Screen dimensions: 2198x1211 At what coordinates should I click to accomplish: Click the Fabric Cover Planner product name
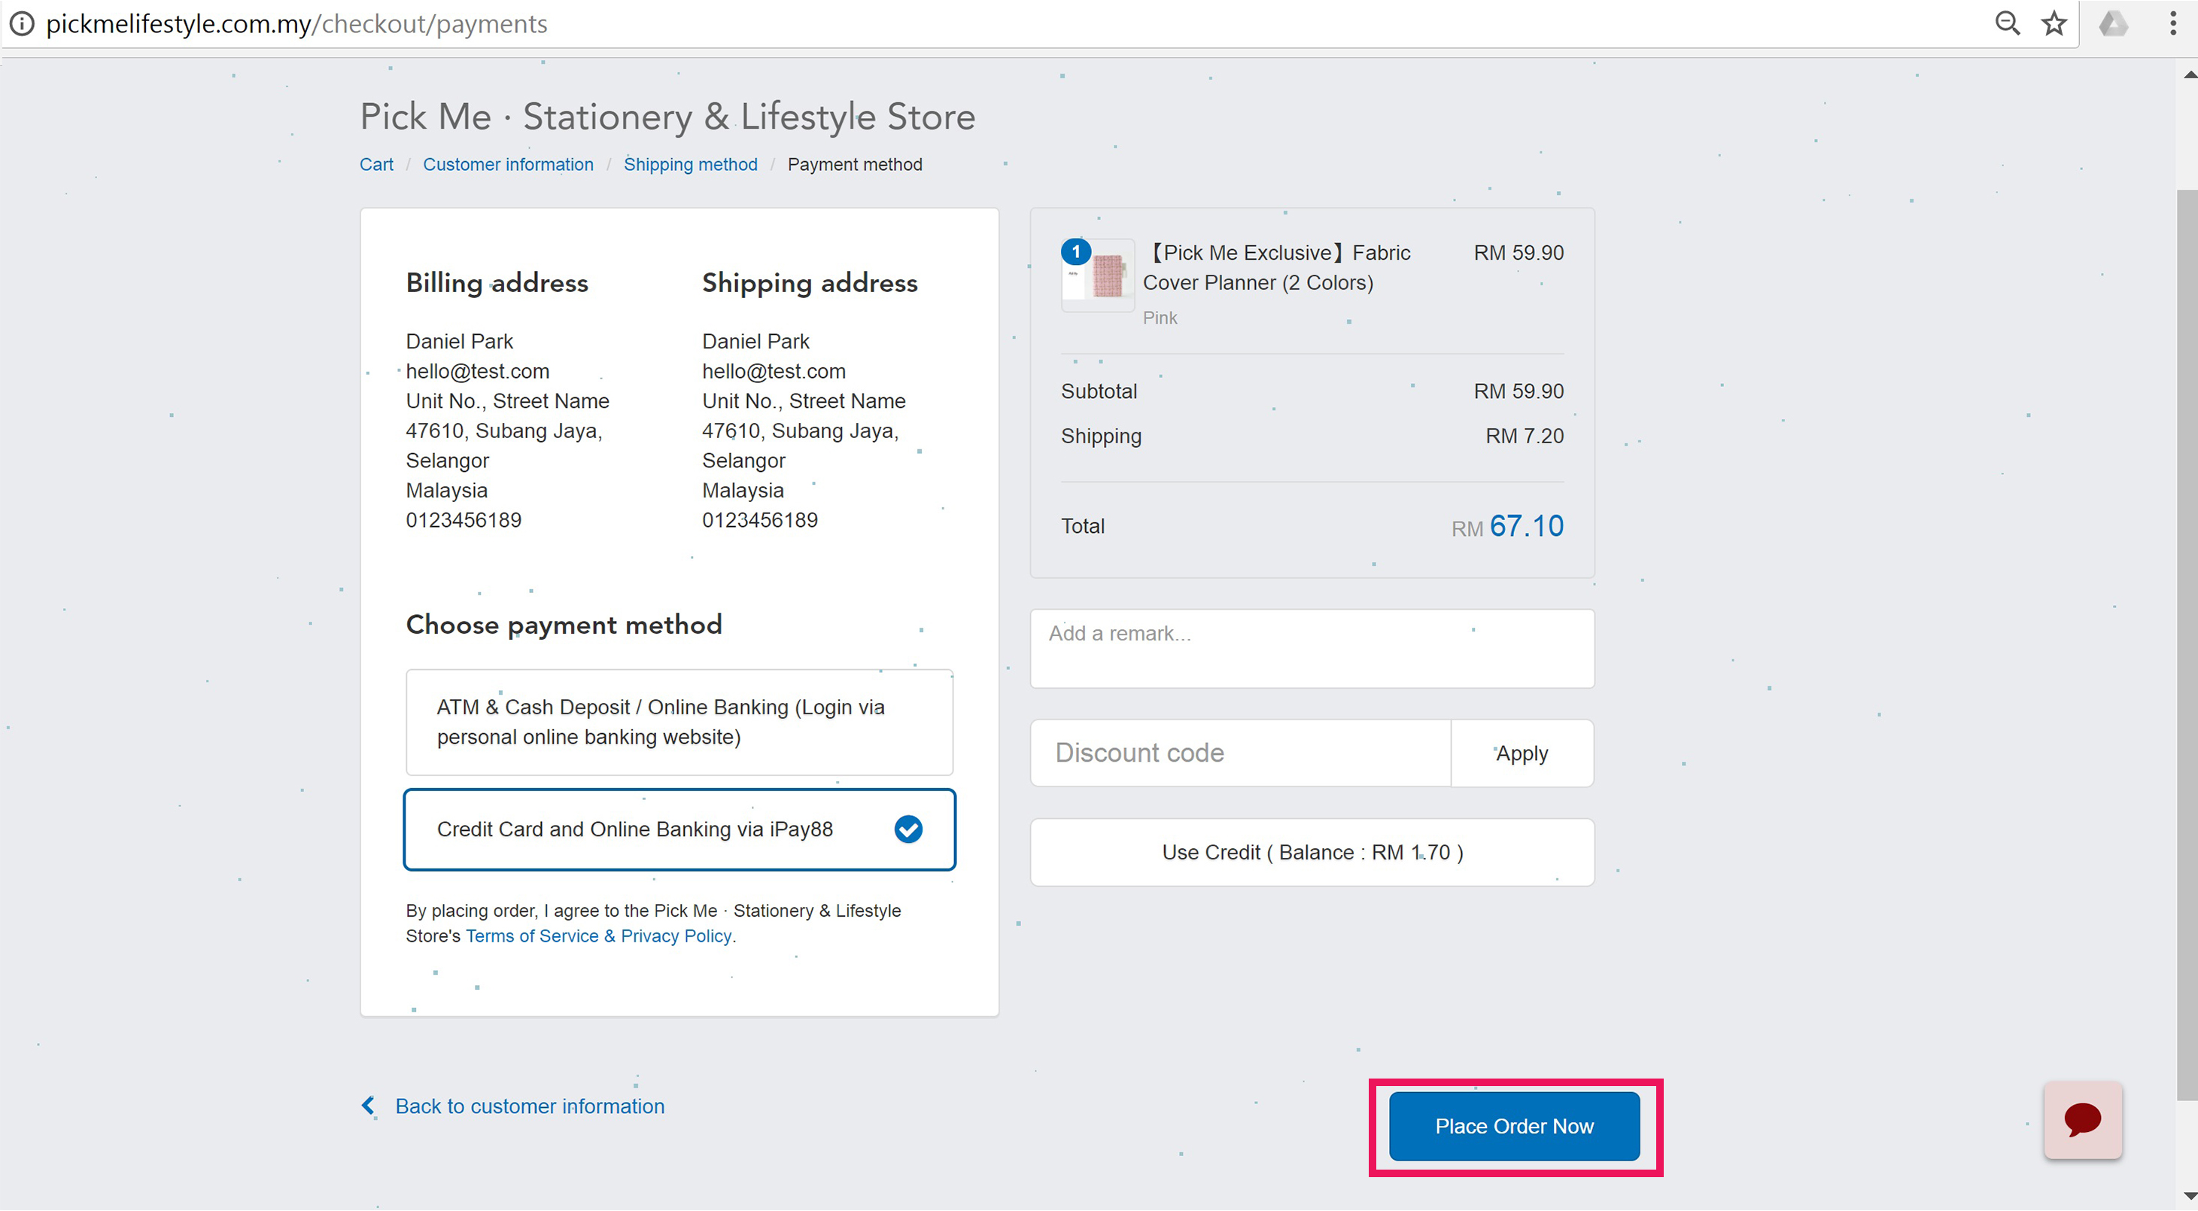1275,267
